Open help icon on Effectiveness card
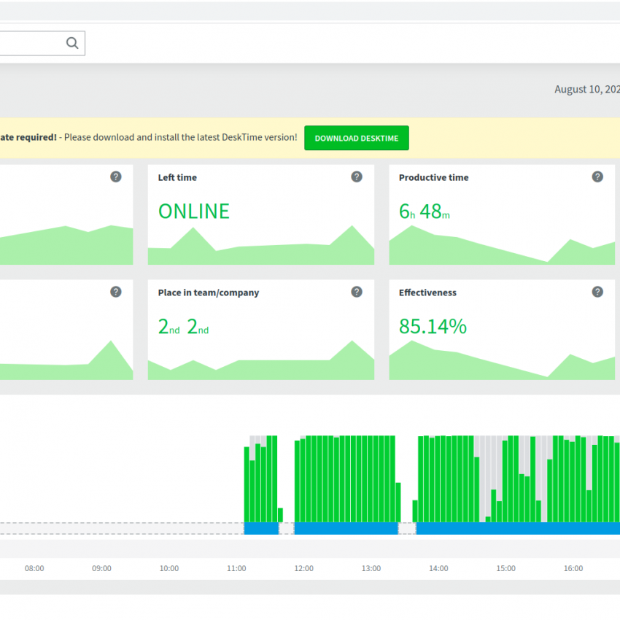Viewport: 620px width, 620px height. coord(597,292)
